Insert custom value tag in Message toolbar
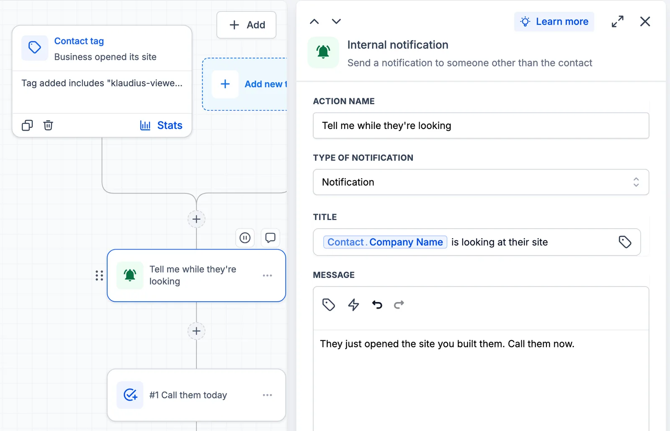 coord(329,305)
